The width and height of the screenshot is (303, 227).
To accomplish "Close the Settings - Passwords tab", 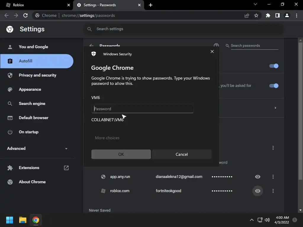I will click(139, 5).
